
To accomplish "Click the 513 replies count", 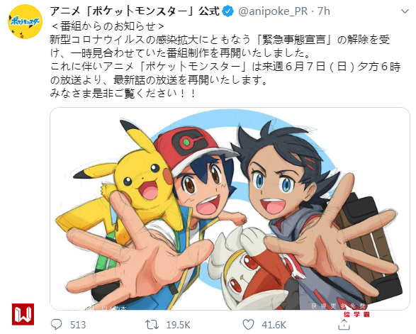I will tap(78, 325).
